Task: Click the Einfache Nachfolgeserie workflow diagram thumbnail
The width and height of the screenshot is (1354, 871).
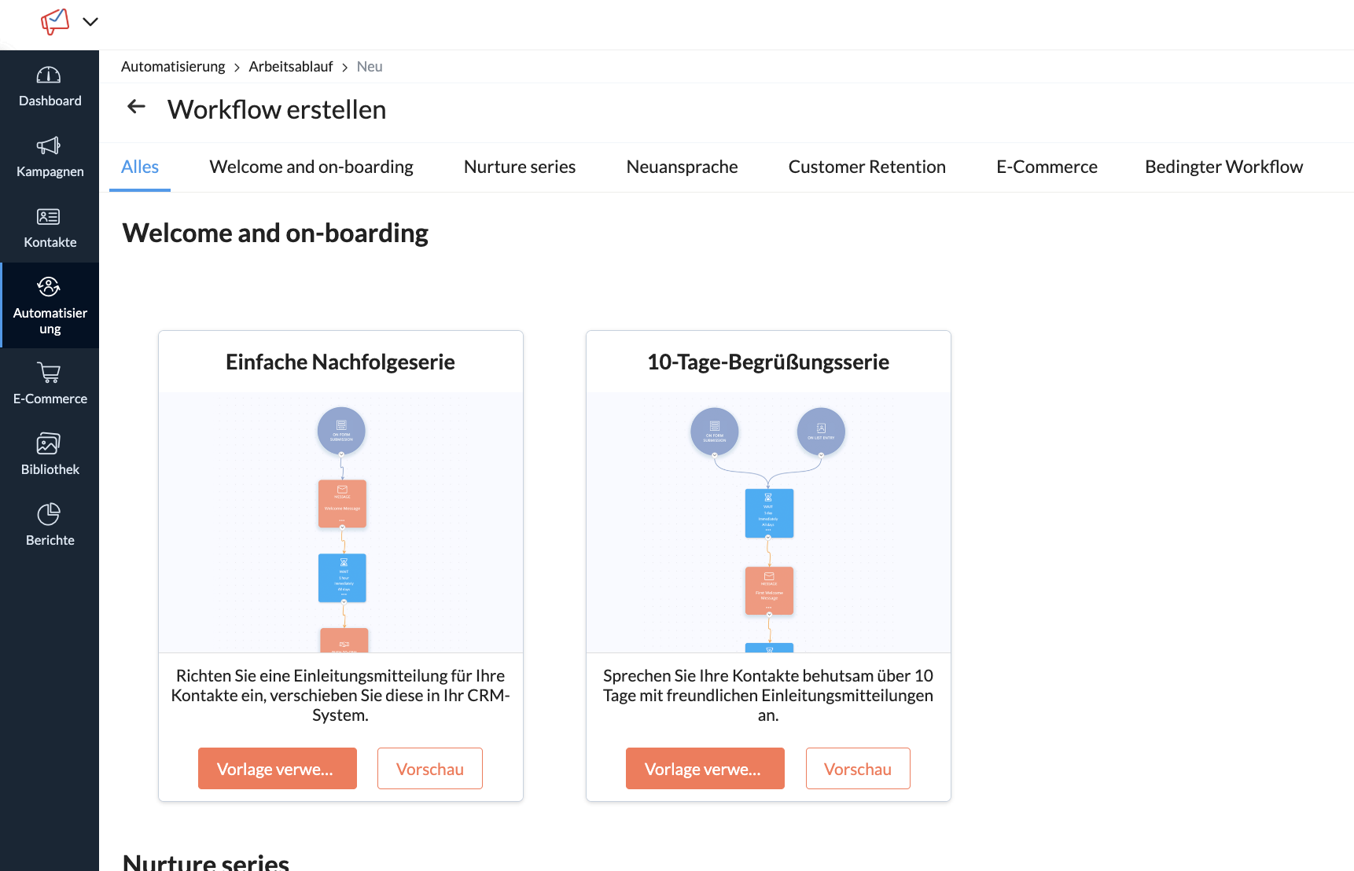Action: click(x=341, y=523)
